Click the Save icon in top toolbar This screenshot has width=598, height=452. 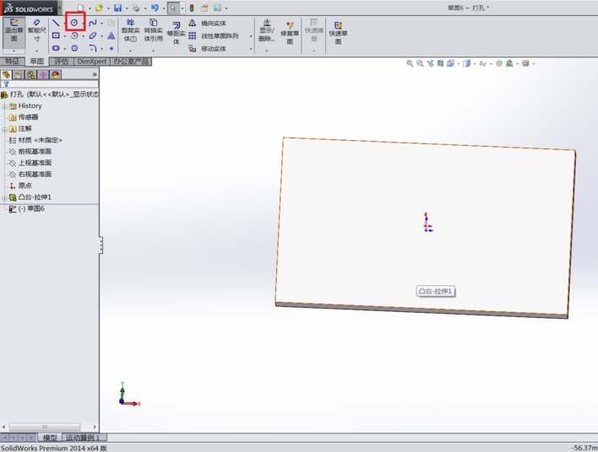coord(118,8)
